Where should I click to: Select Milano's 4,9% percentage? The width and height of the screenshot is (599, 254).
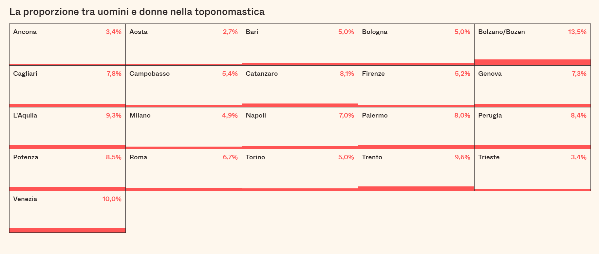click(x=230, y=116)
